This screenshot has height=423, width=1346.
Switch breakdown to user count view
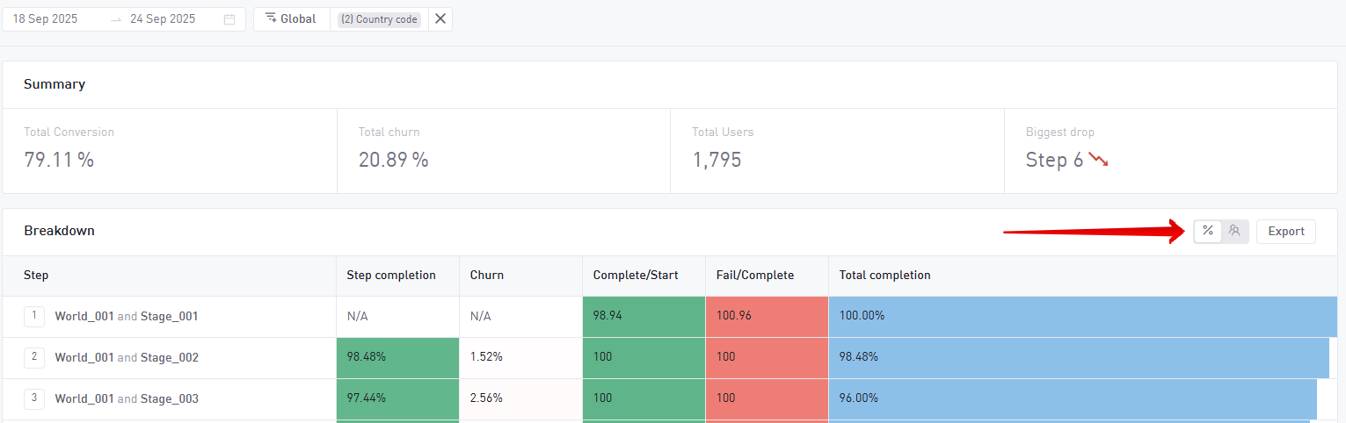tap(1234, 231)
